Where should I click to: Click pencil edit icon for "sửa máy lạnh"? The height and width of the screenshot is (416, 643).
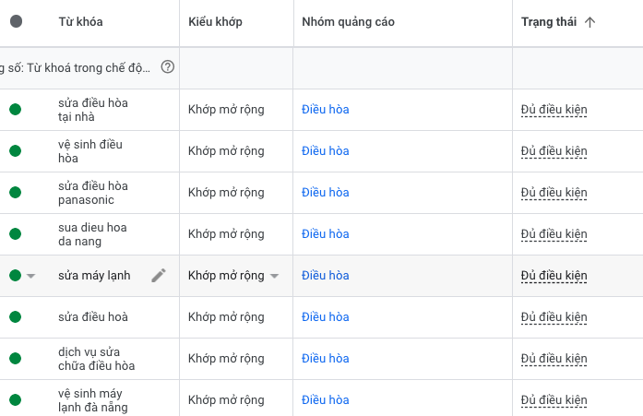[159, 275]
